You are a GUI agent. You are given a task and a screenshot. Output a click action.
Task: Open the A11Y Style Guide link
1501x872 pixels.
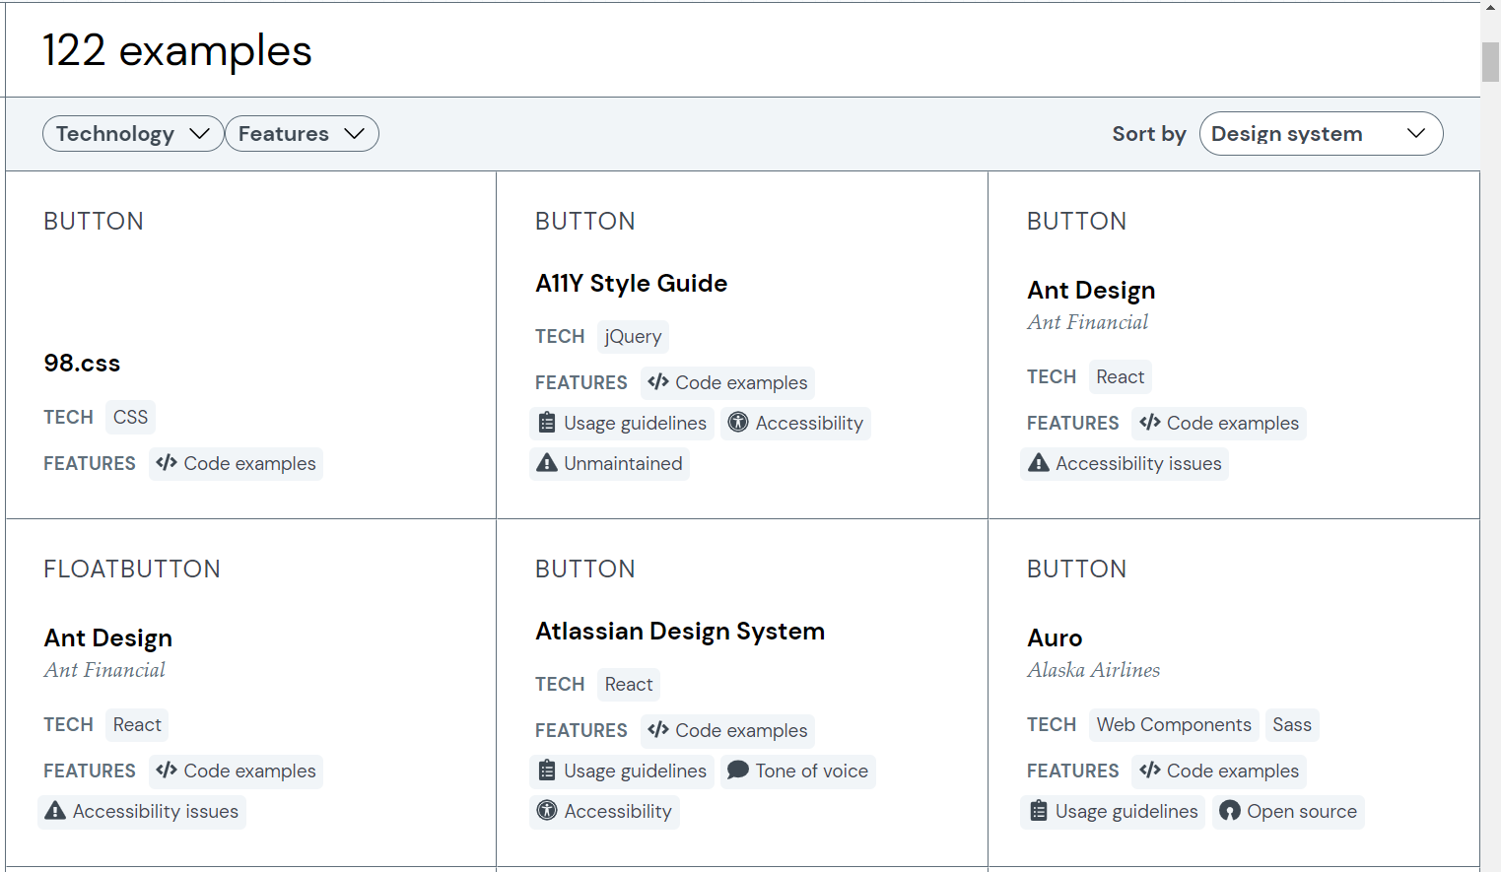pyautogui.click(x=631, y=284)
